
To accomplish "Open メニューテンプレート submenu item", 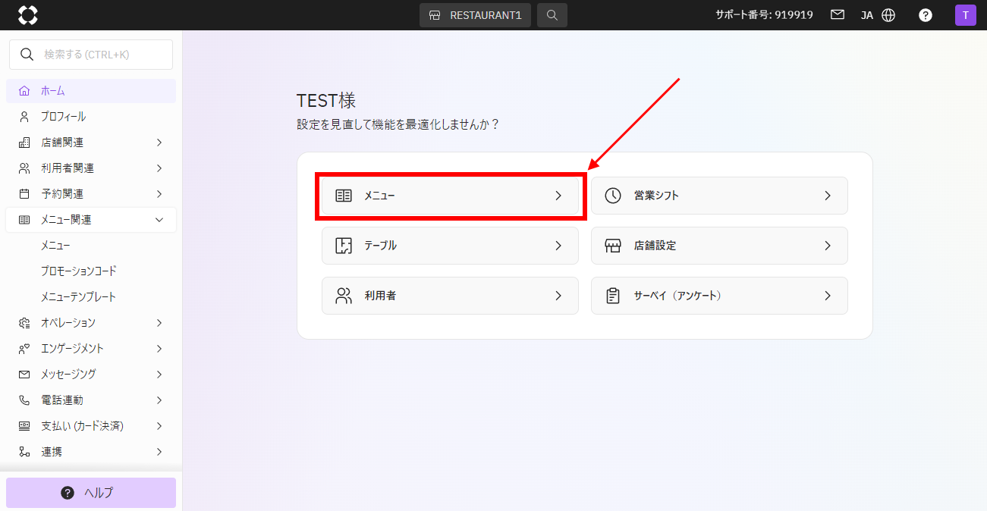I will tap(79, 297).
